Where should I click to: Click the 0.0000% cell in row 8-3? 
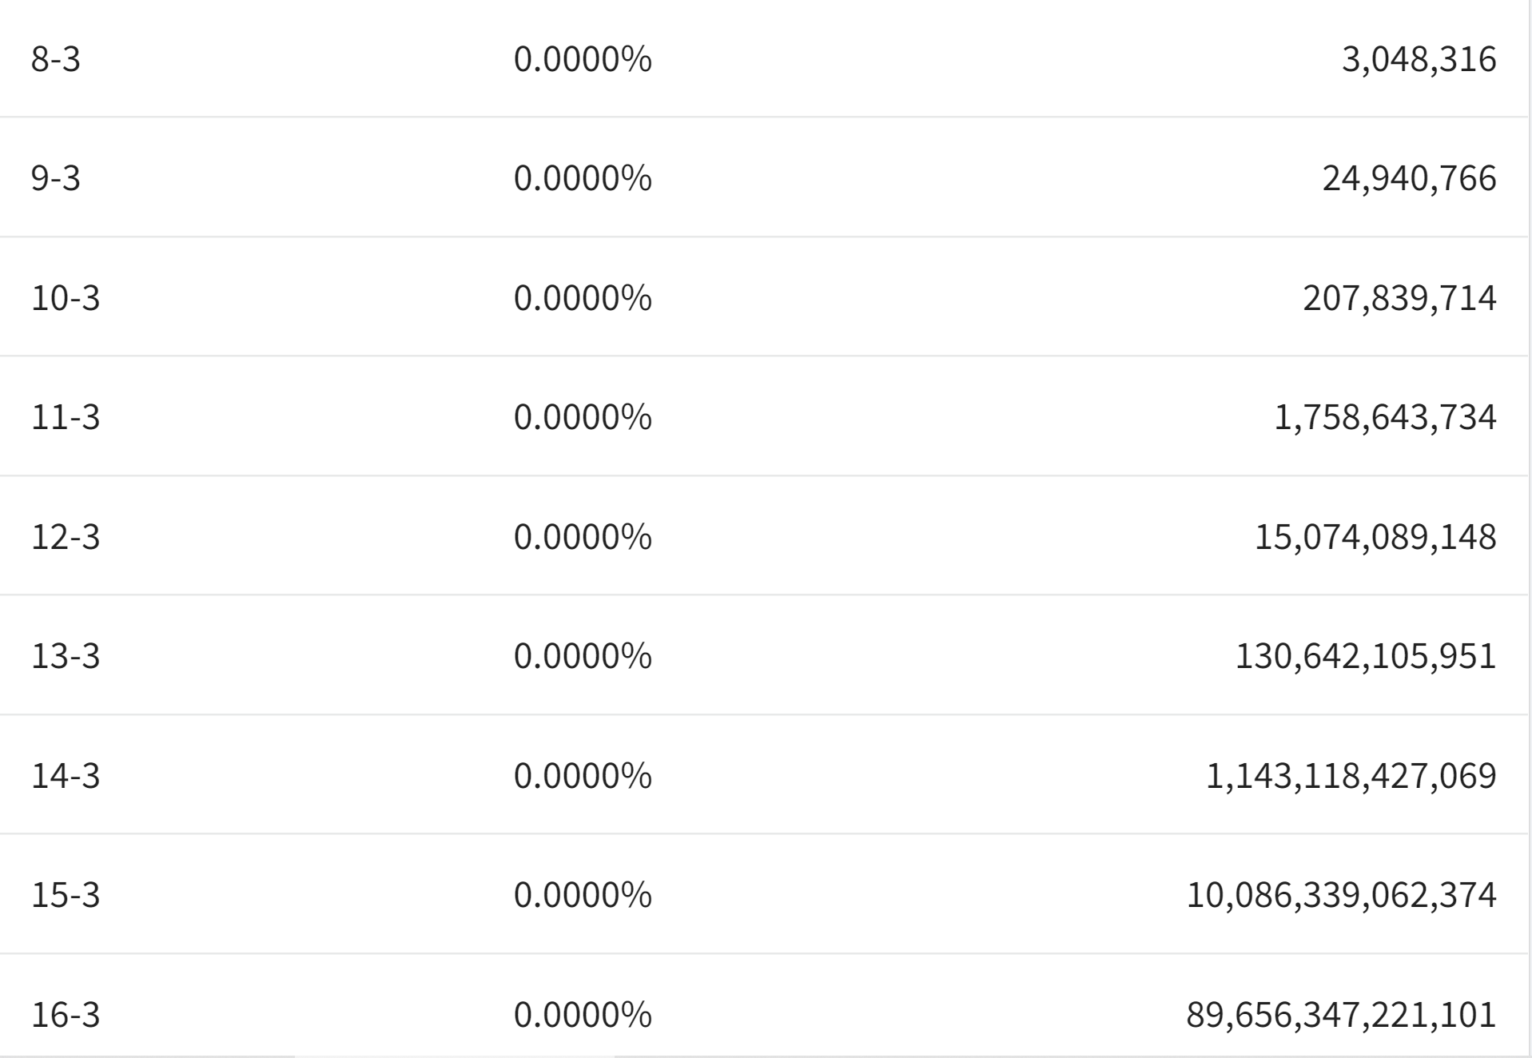click(583, 59)
